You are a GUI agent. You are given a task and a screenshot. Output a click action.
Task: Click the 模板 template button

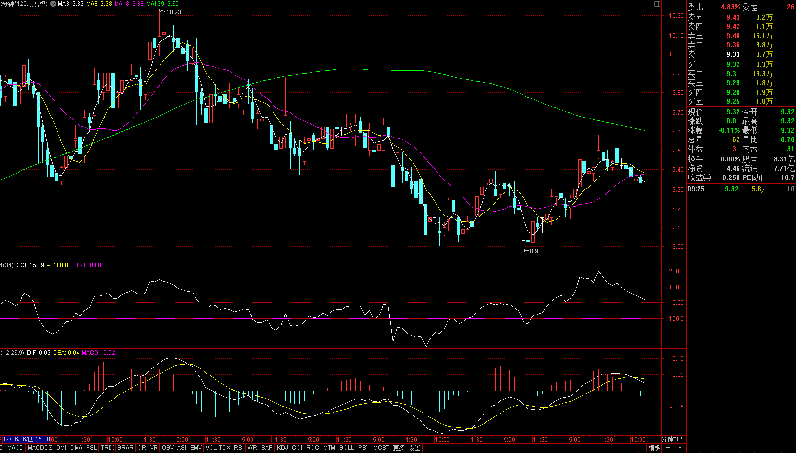[654, 448]
